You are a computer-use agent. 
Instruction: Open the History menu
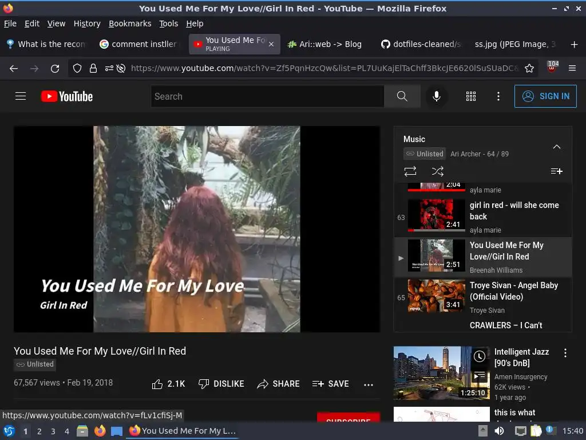[87, 23]
